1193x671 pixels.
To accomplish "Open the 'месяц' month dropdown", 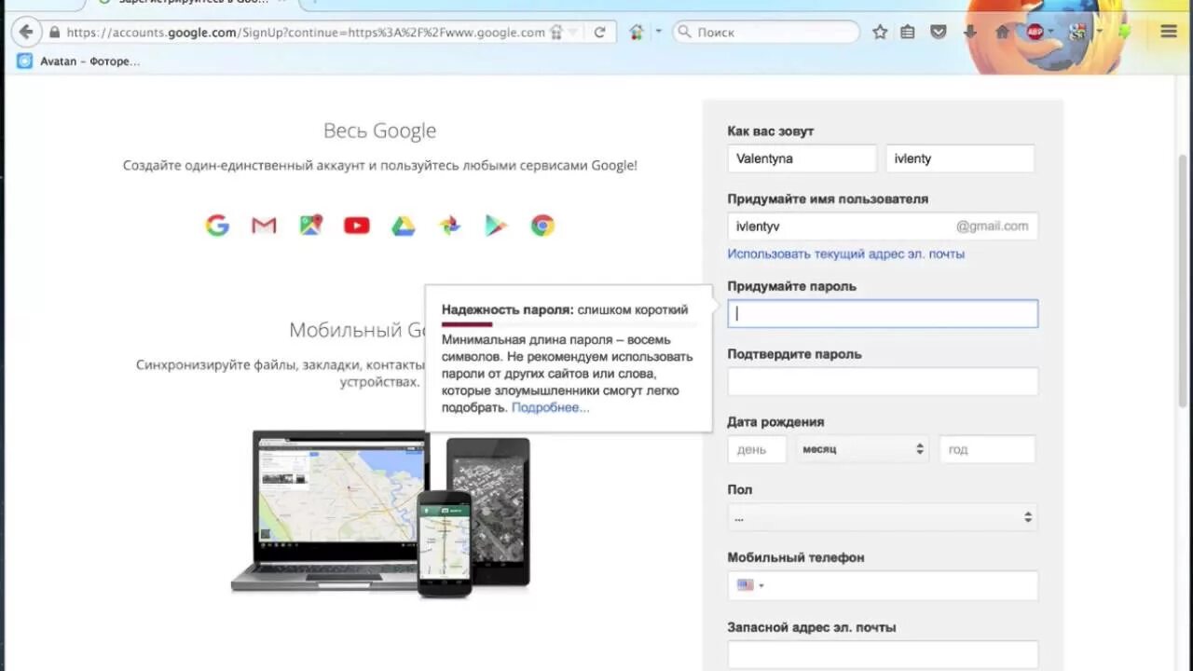I will tap(862, 449).
